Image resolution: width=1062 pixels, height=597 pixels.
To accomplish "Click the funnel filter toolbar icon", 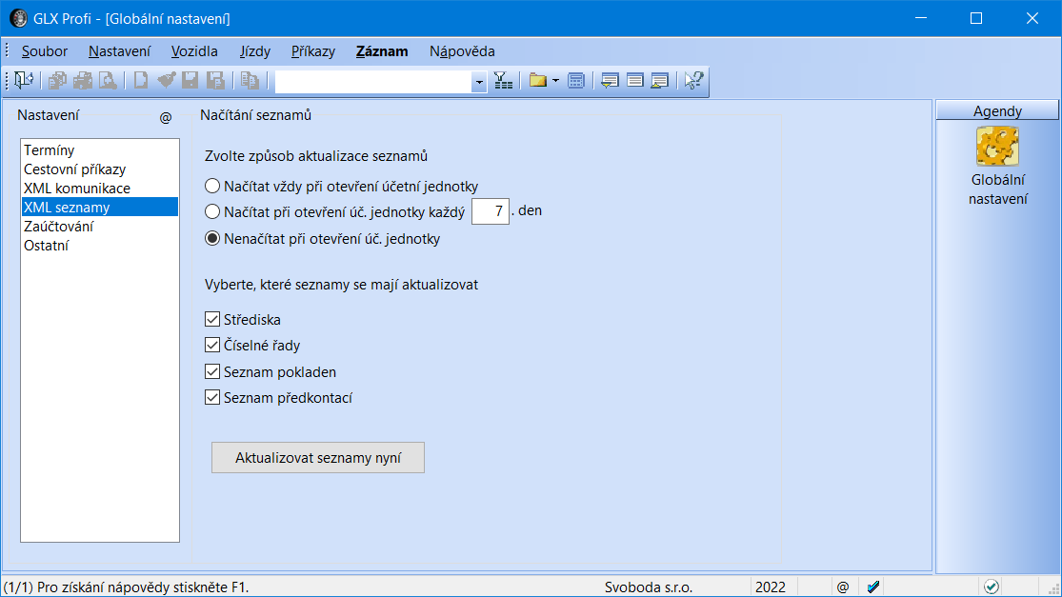I will pyautogui.click(x=503, y=81).
